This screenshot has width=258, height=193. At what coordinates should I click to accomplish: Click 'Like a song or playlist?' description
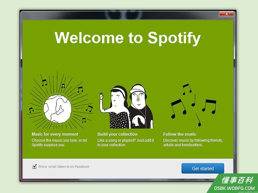[x=126, y=142]
